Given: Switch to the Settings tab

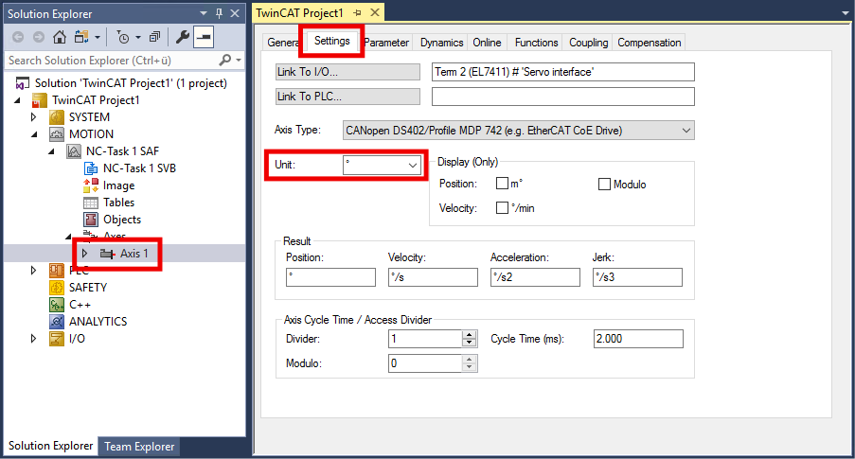Looking at the screenshot, I should [x=331, y=41].
